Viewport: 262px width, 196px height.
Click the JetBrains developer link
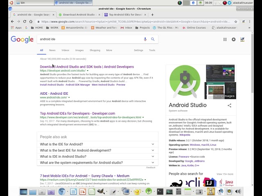199,161
